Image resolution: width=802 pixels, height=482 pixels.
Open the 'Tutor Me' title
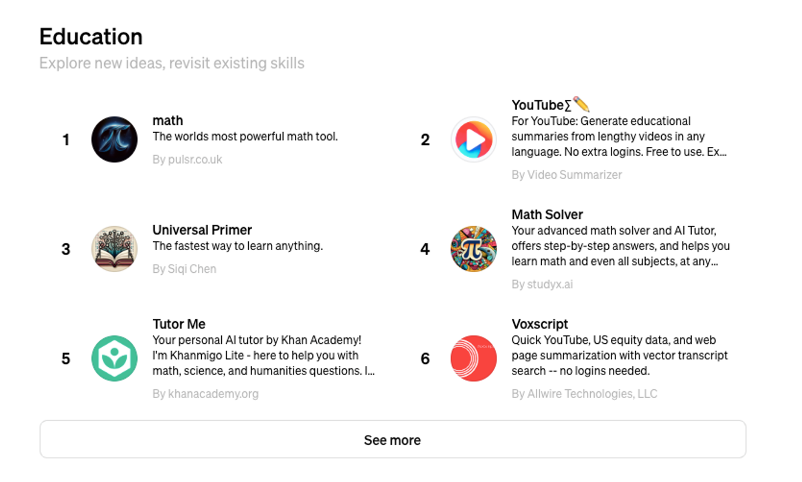179,324
